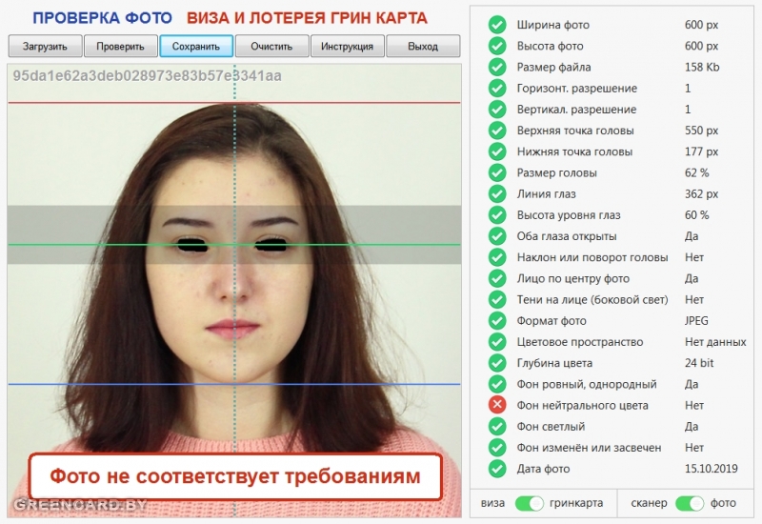Click the check icon beside Фон изменён или засвечен
762x524 pixels.
(x=497, y=447)
